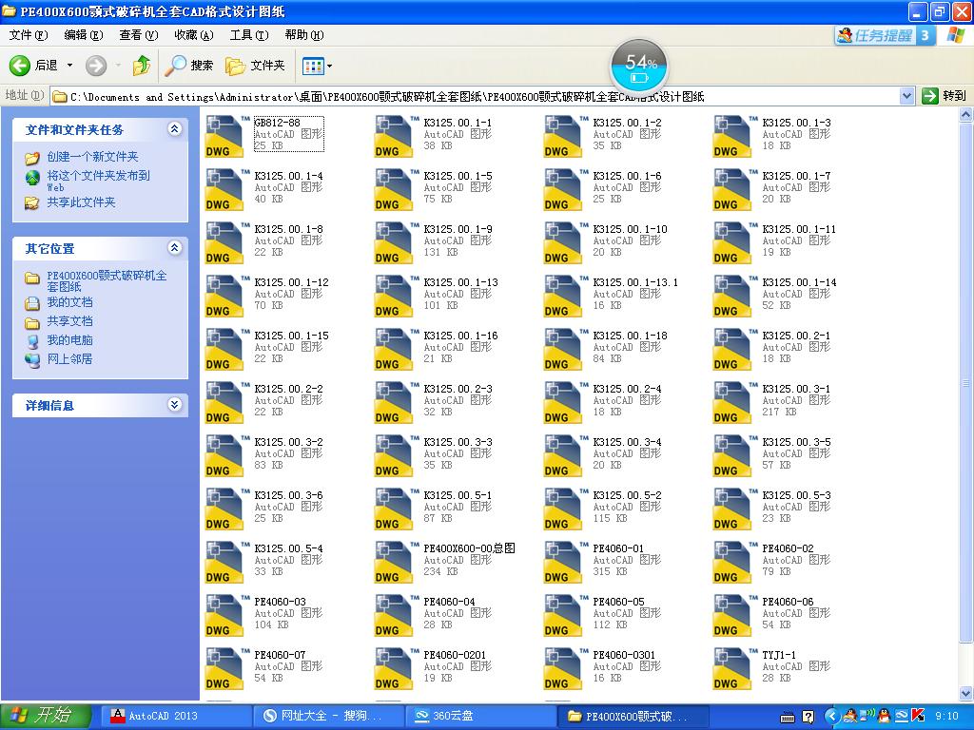Select the TYJ1-1 DWG file icon
The width and height of the screenshot is (974, 730).
coord(733,668)
